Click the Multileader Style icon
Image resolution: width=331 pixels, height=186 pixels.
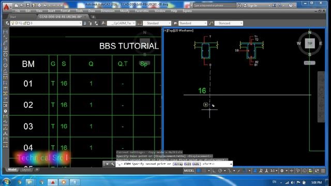coord(211,23)
